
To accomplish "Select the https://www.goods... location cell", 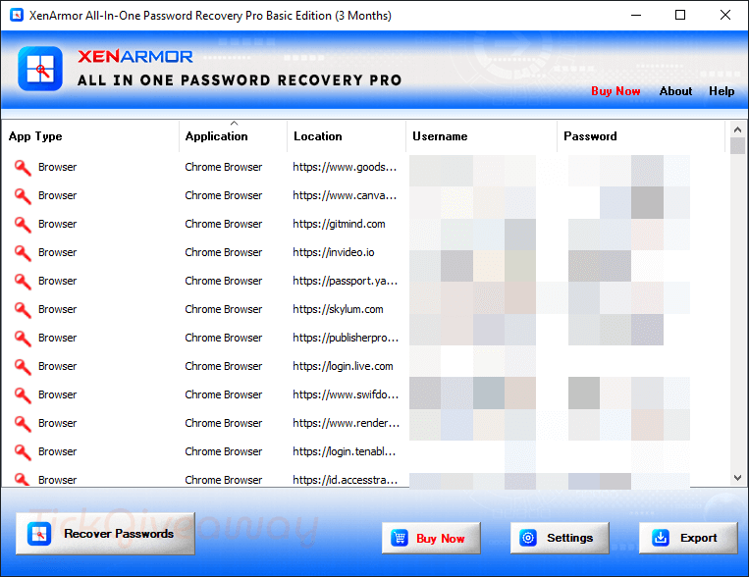I will coord(345,167).
